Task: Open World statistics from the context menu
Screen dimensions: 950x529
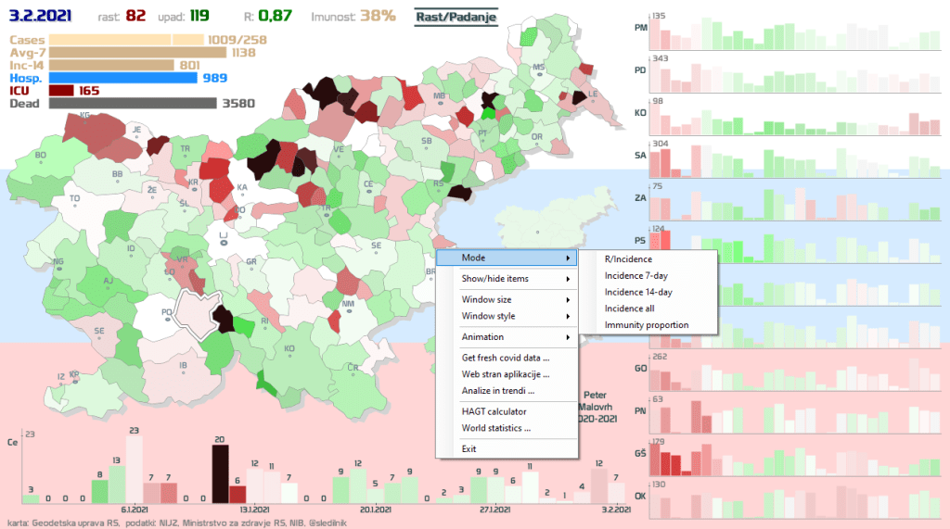Action: pos(496,429)
